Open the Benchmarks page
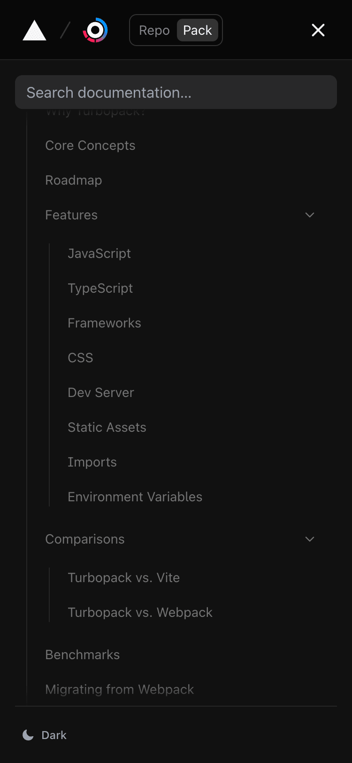 coord(82,654)
